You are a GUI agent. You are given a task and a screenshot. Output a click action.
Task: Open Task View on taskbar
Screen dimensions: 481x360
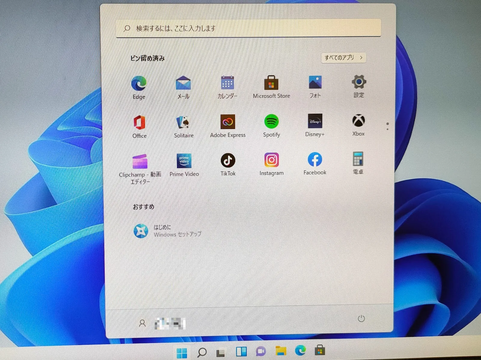[x=221, y=352]
